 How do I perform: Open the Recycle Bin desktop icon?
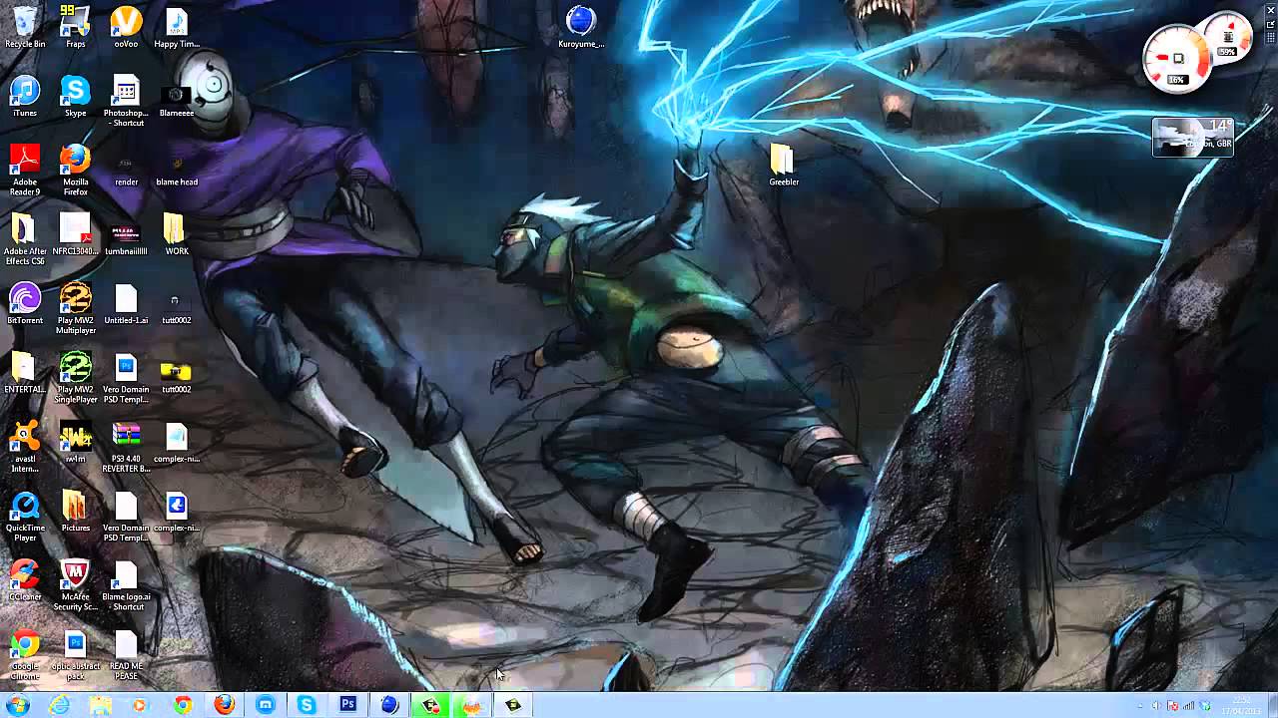click(x=25, y=27)
